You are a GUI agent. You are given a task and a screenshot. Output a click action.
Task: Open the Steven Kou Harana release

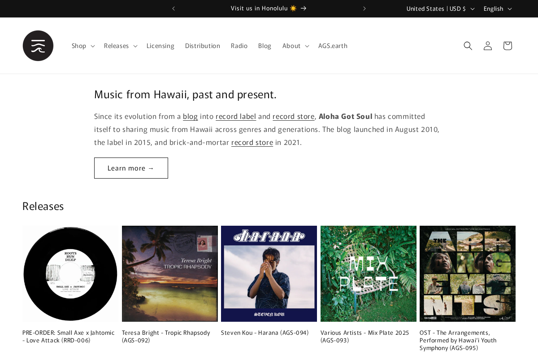[269, 273]
